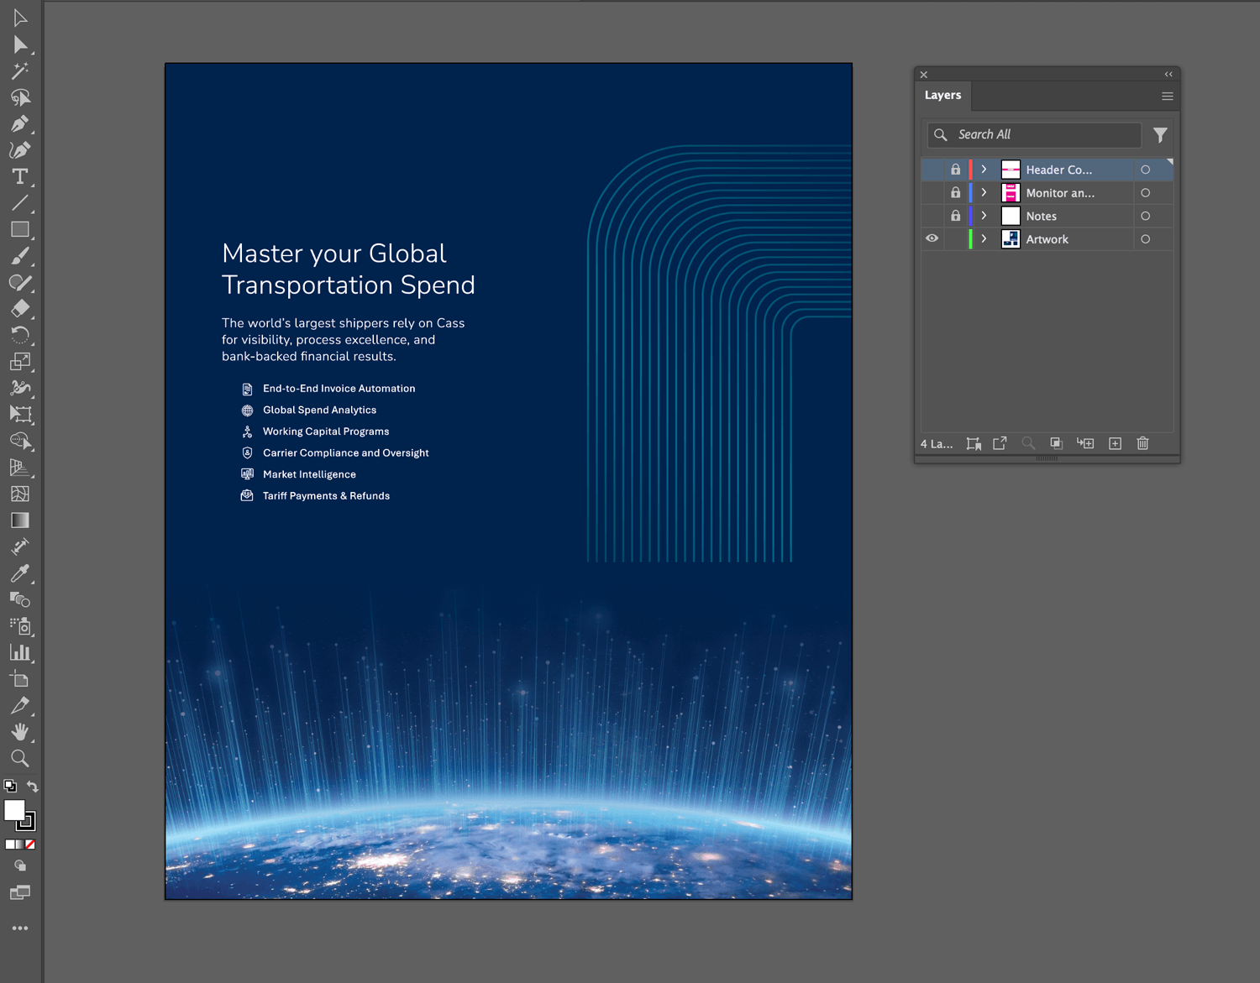Screen dimensions: 1260x983
Task: Unlock the Header Co... layer
Action: point(955,170)
